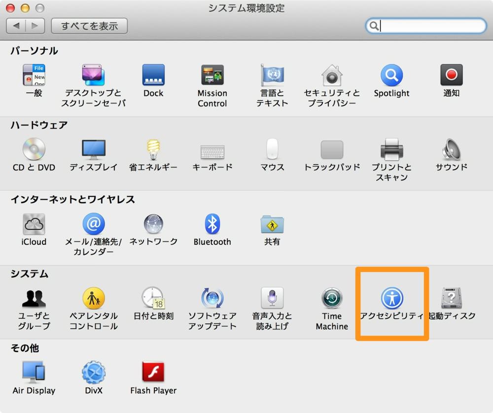Viewport: 493px width, 413px height.
Task: Click the magnifying glass in the search field
Action: click(374, 26)
